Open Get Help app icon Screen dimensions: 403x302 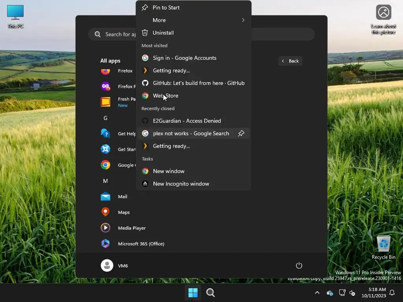coord(105,134)
